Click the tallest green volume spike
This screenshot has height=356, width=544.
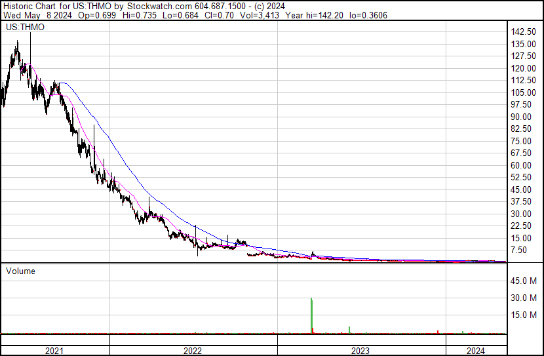coord(311,315)
